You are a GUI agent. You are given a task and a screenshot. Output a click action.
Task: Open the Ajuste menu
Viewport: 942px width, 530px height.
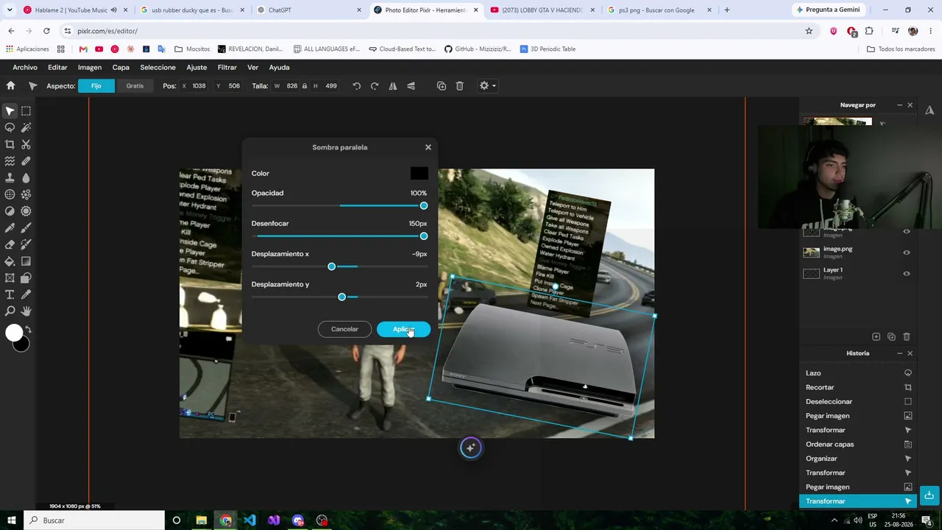(x=196, y=68)
